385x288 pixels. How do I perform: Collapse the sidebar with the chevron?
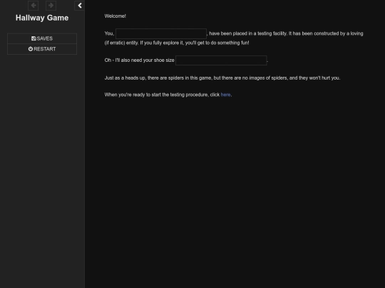80,6
